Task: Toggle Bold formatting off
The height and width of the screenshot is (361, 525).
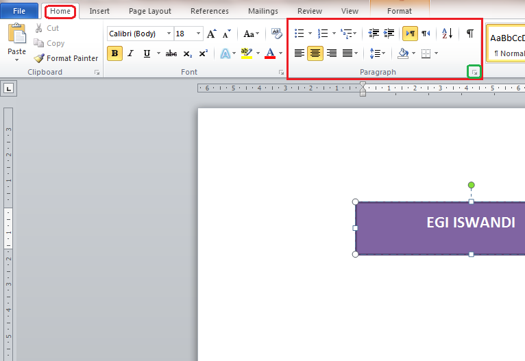Action: [x=114, y=53]
